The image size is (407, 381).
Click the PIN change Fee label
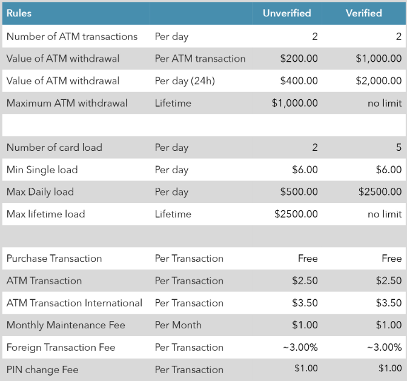[x=42, y=370]
